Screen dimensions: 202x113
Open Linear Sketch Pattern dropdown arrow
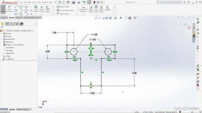77,10
